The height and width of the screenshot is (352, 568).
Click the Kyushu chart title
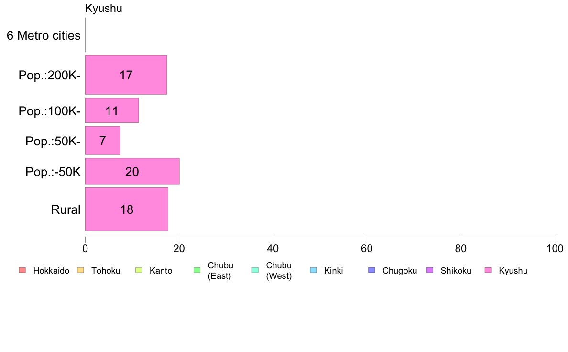tap(104, 8)
